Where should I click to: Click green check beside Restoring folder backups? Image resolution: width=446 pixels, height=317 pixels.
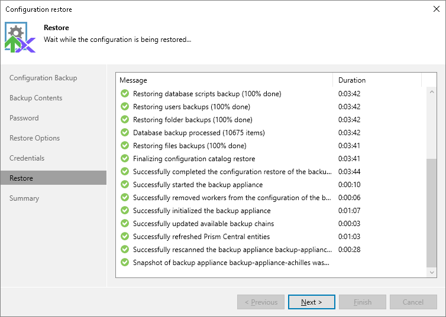pos(125,120)
